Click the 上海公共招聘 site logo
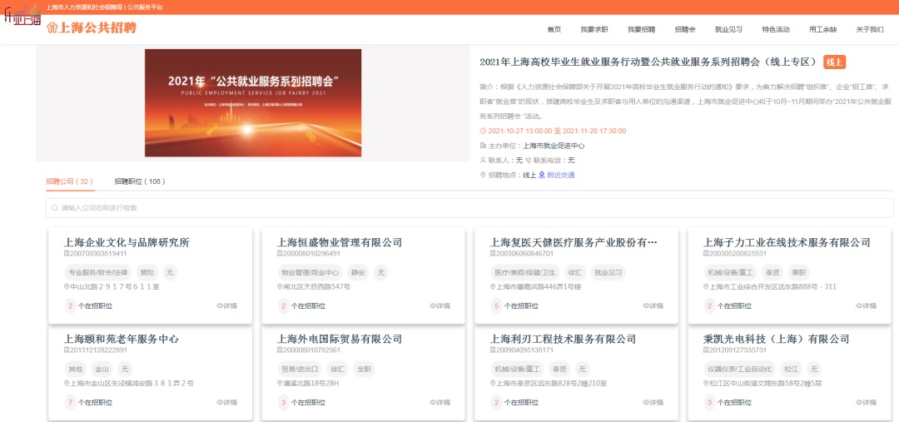This screenshot has height=422, width=899. click(x=92, y=28)
